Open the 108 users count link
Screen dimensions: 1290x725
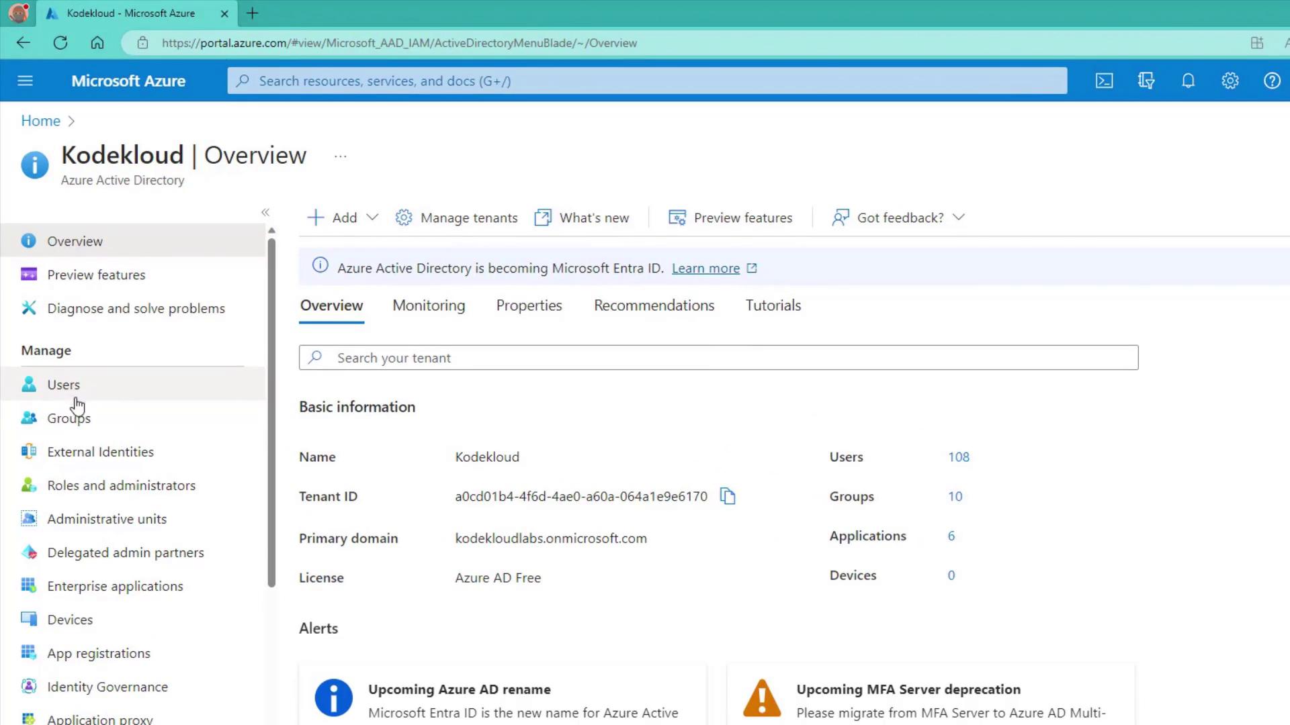click(x=958, y=456)
